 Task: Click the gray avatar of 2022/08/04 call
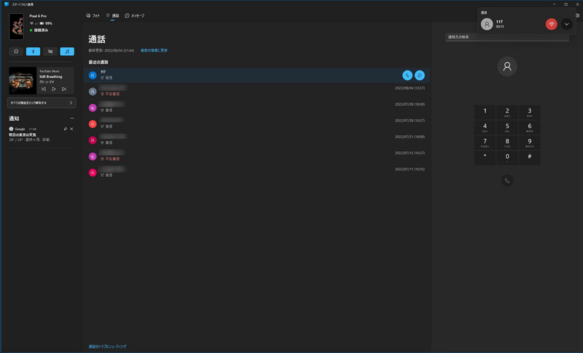pos(93,91)
